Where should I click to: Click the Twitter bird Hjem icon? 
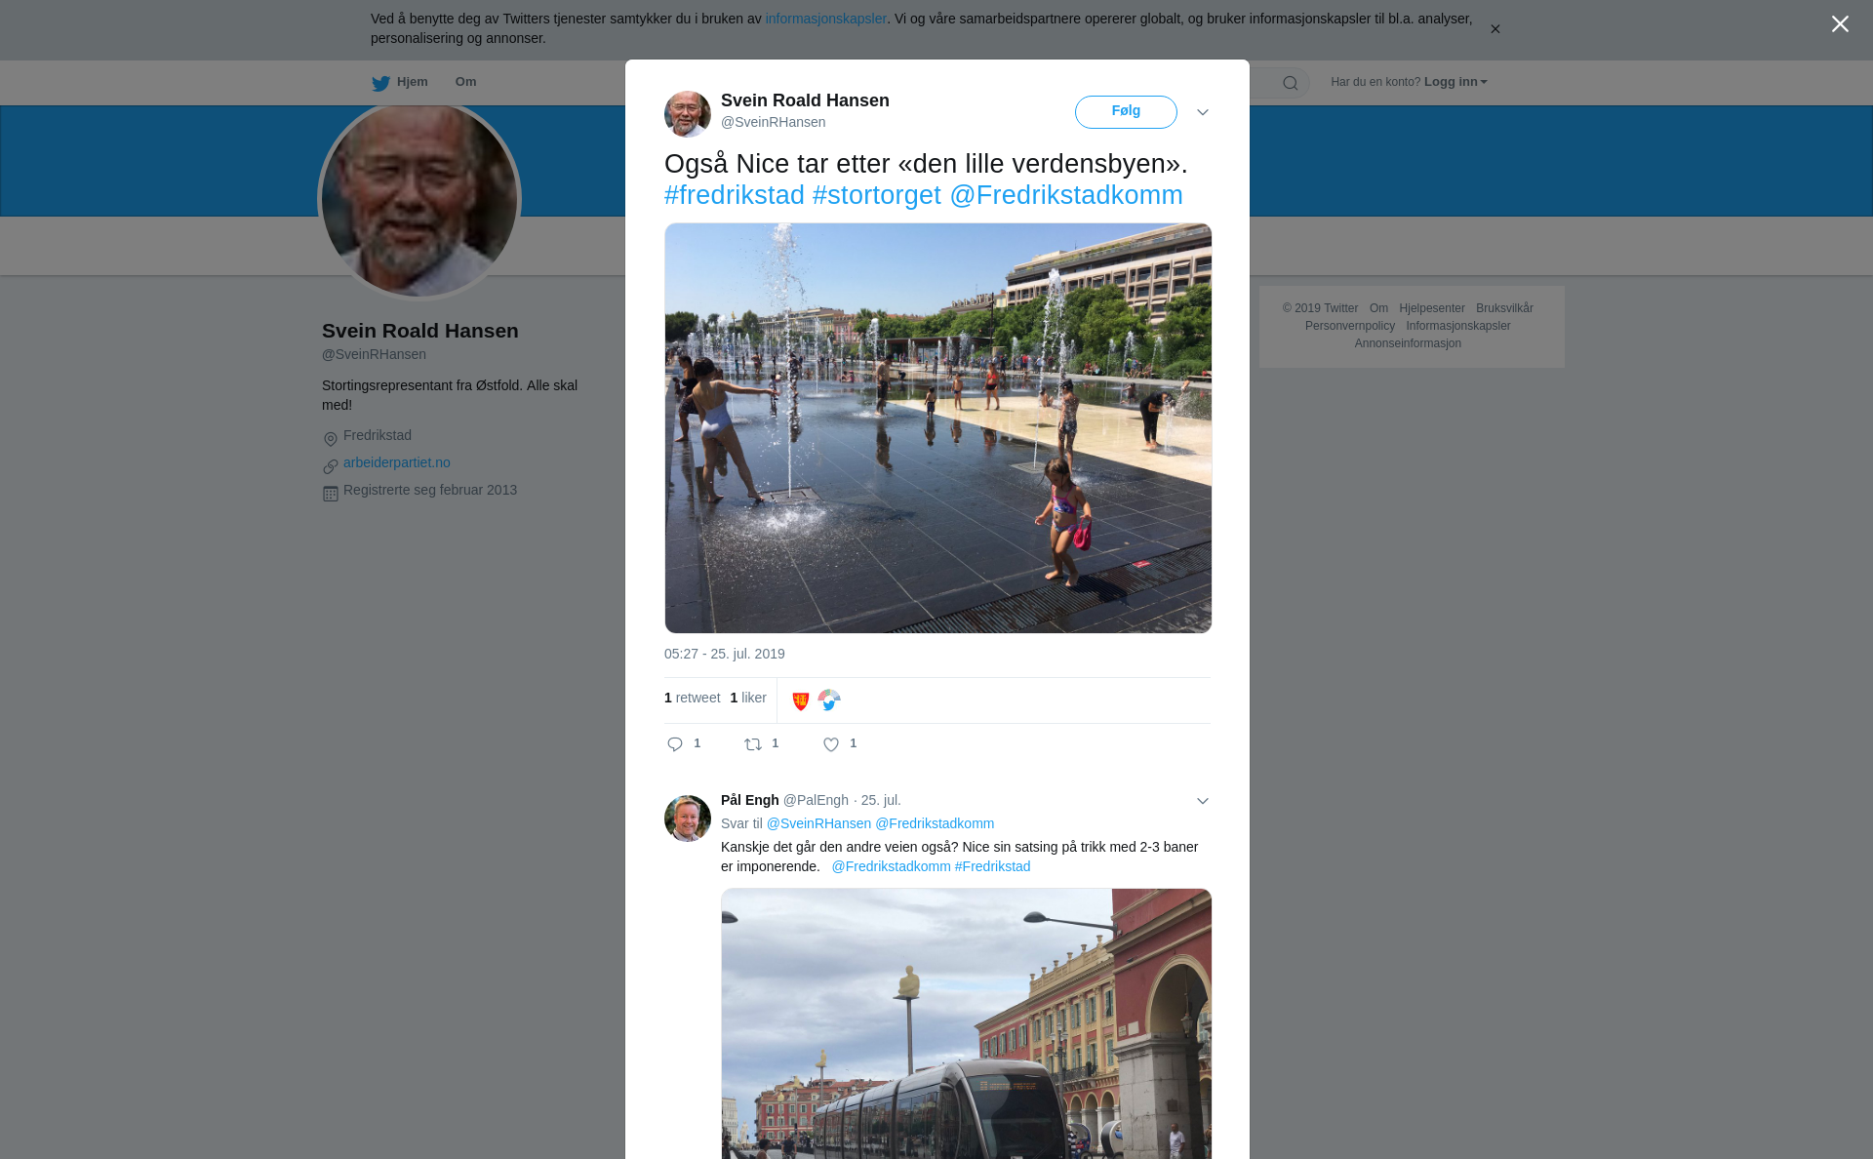point(380,83)
